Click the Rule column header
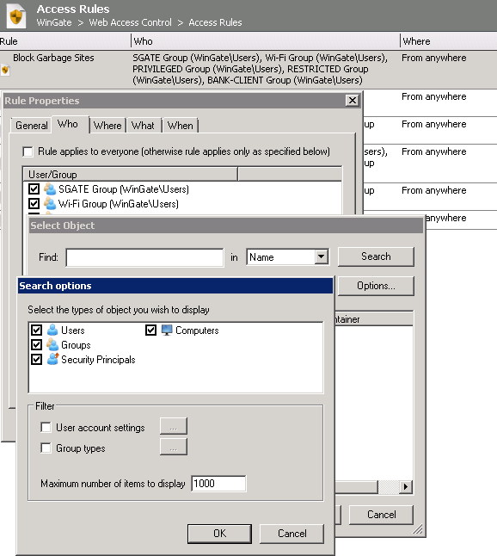 (65, 41)
